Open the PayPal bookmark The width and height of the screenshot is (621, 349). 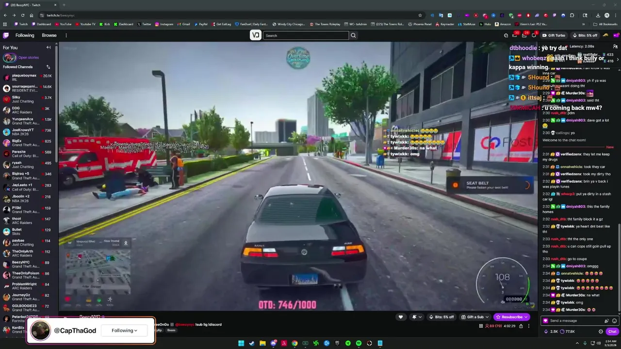pos(200,24)
